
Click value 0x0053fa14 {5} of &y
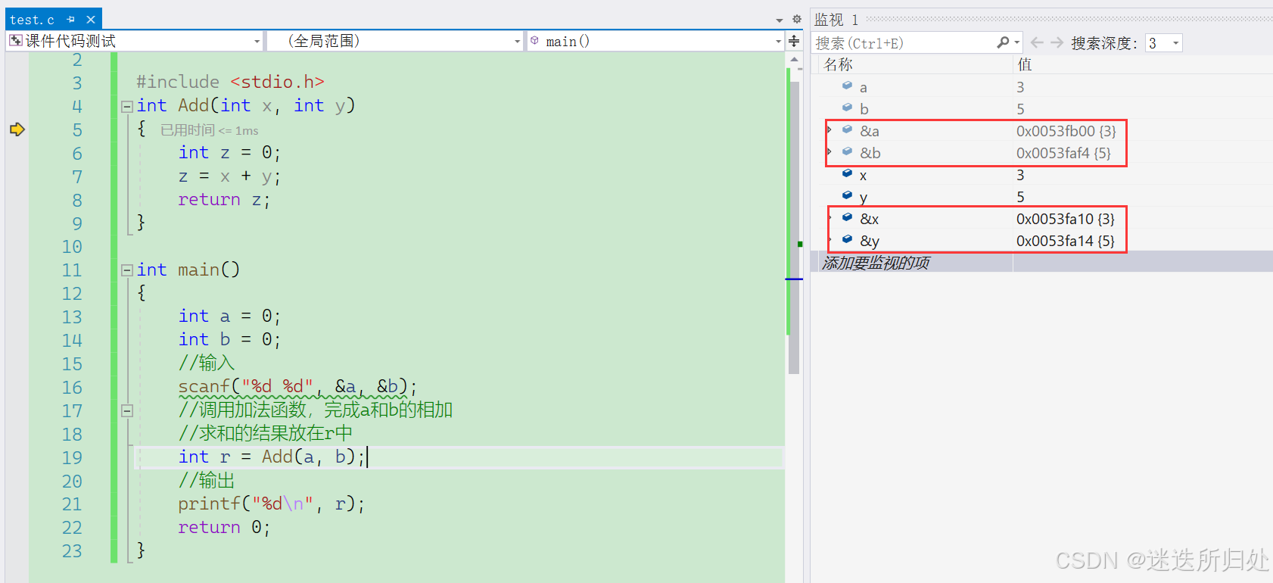[1065, 241]
